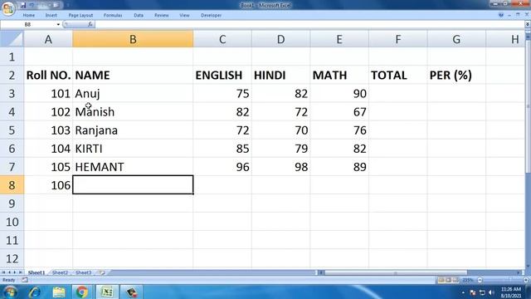Click the horizontal scrollbar thumb

click(x=396, y=272)
